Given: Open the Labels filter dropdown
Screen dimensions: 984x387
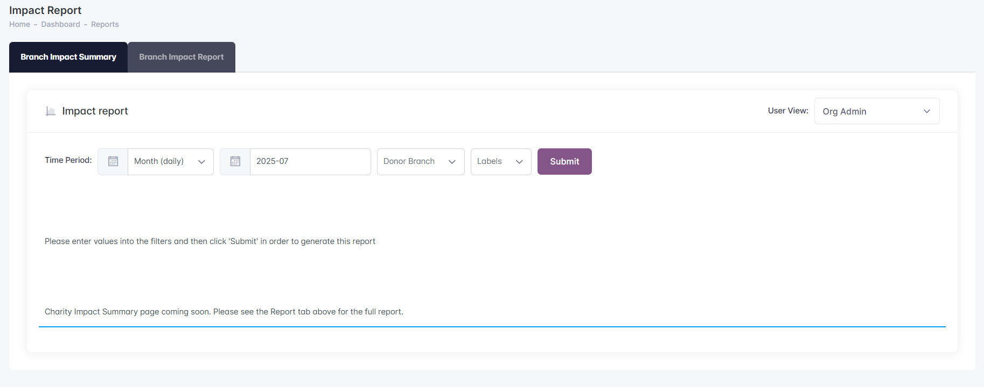Looking at the screenshot, I should (x=500, y=162).
